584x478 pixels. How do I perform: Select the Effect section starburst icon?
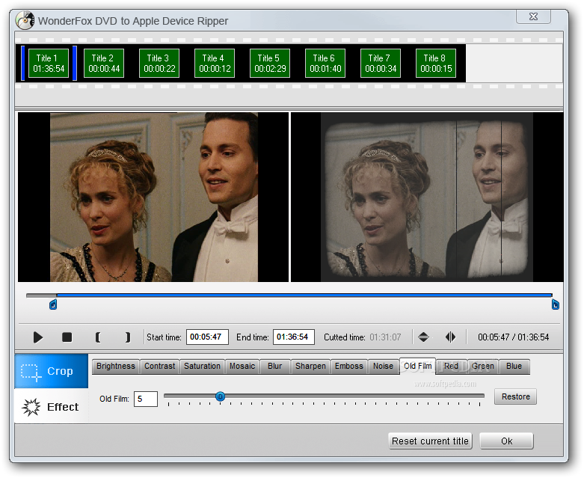tap(31, 406)
